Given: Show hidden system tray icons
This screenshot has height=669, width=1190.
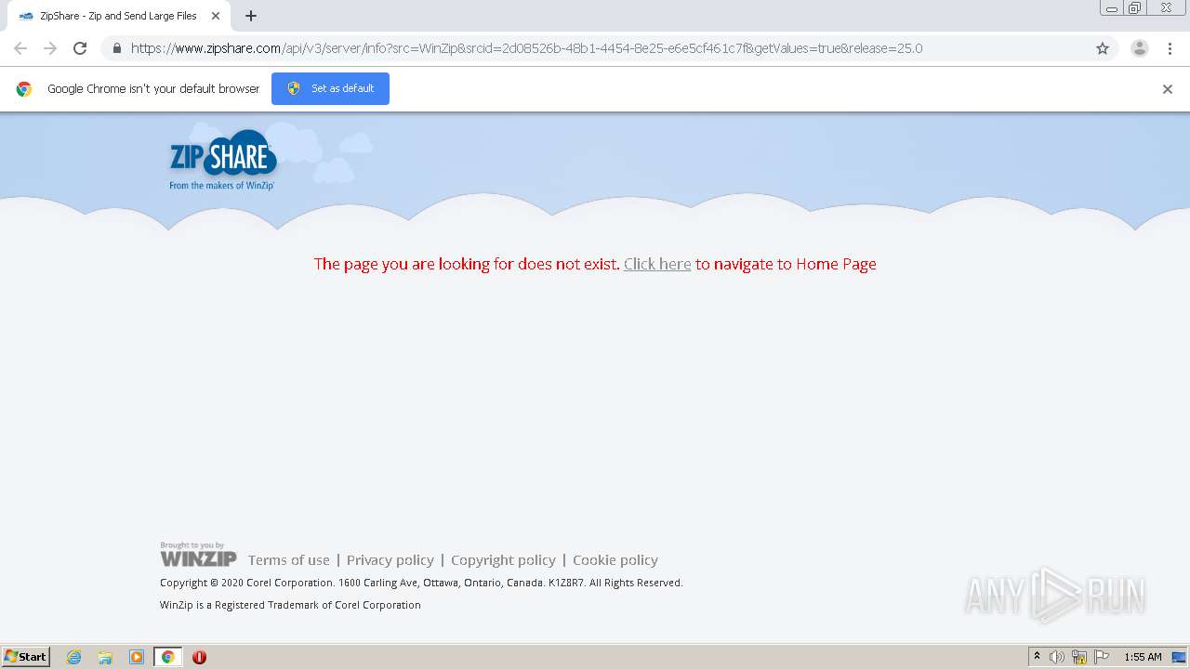Looking at the screenshot, I should pos(1037,657).
